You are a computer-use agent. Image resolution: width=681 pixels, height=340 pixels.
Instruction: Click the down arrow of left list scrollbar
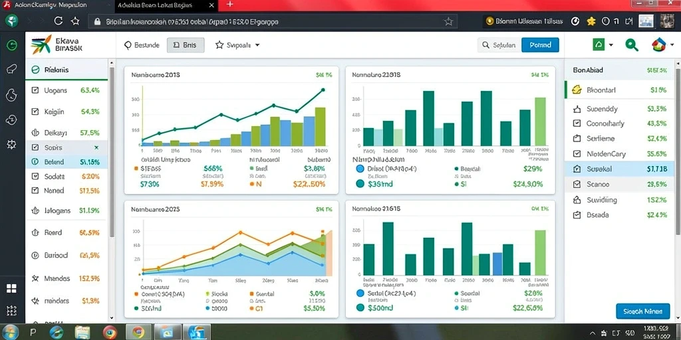click(x=112, y=318)
